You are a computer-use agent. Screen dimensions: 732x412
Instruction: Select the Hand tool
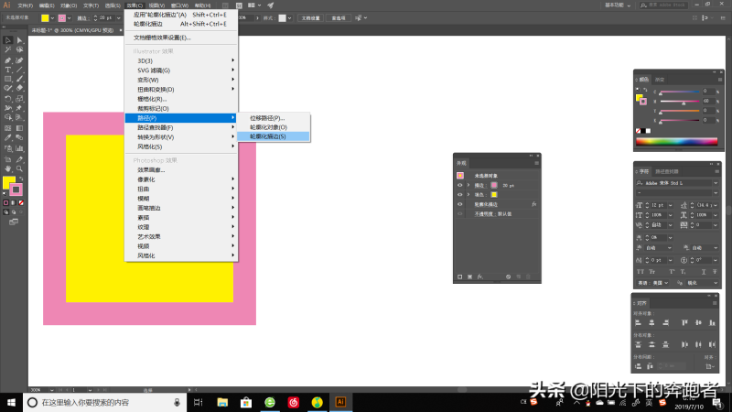click(x=7, y=168)
